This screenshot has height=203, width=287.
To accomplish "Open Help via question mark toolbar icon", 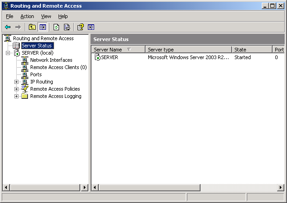I will (81, 28).
